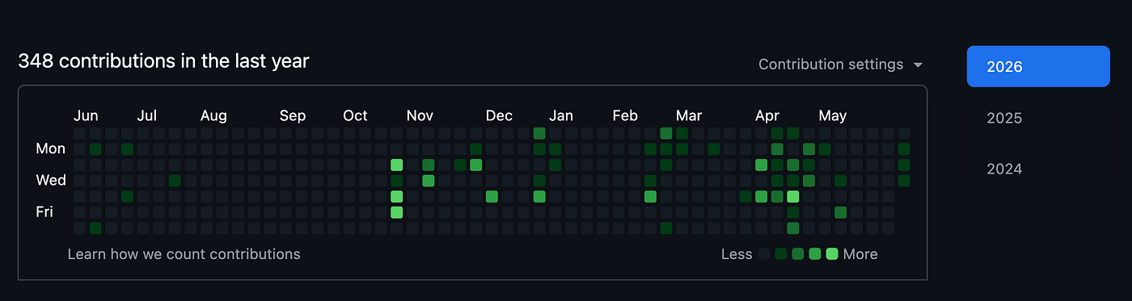This screenshot has height=301, width=1132.
Task: Select the bright green Friday cell under Nov
Action: pyautogui.click(x=396, y=212)
